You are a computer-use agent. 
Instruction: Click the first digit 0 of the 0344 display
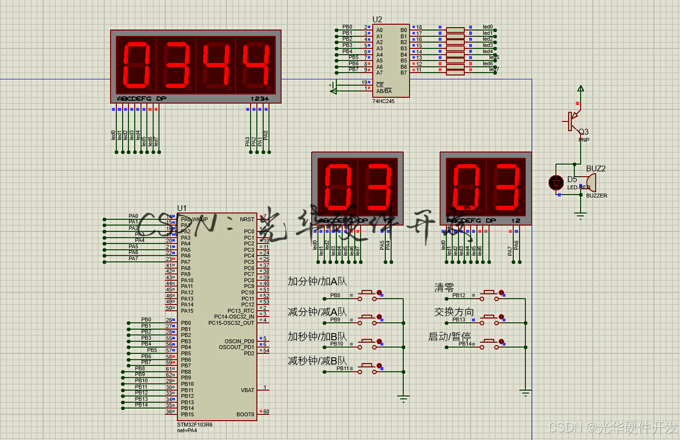pos(137,65)
